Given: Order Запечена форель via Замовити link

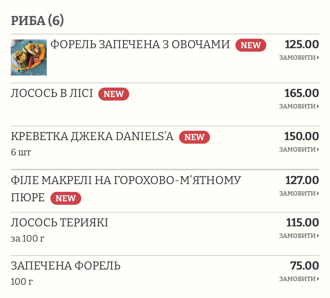Looking at the screenshot, I should pyautogui.click(x=299, y=279).
